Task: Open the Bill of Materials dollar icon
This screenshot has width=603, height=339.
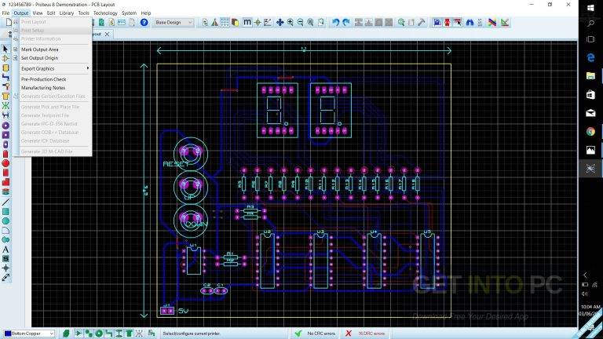Action: tap(111, 22)
